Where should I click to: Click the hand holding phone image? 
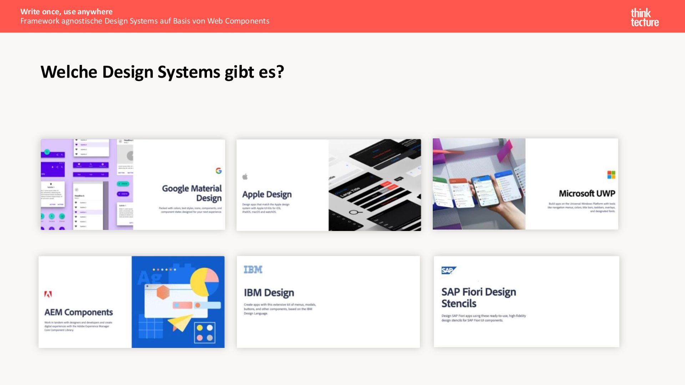(x=479, y=184)
